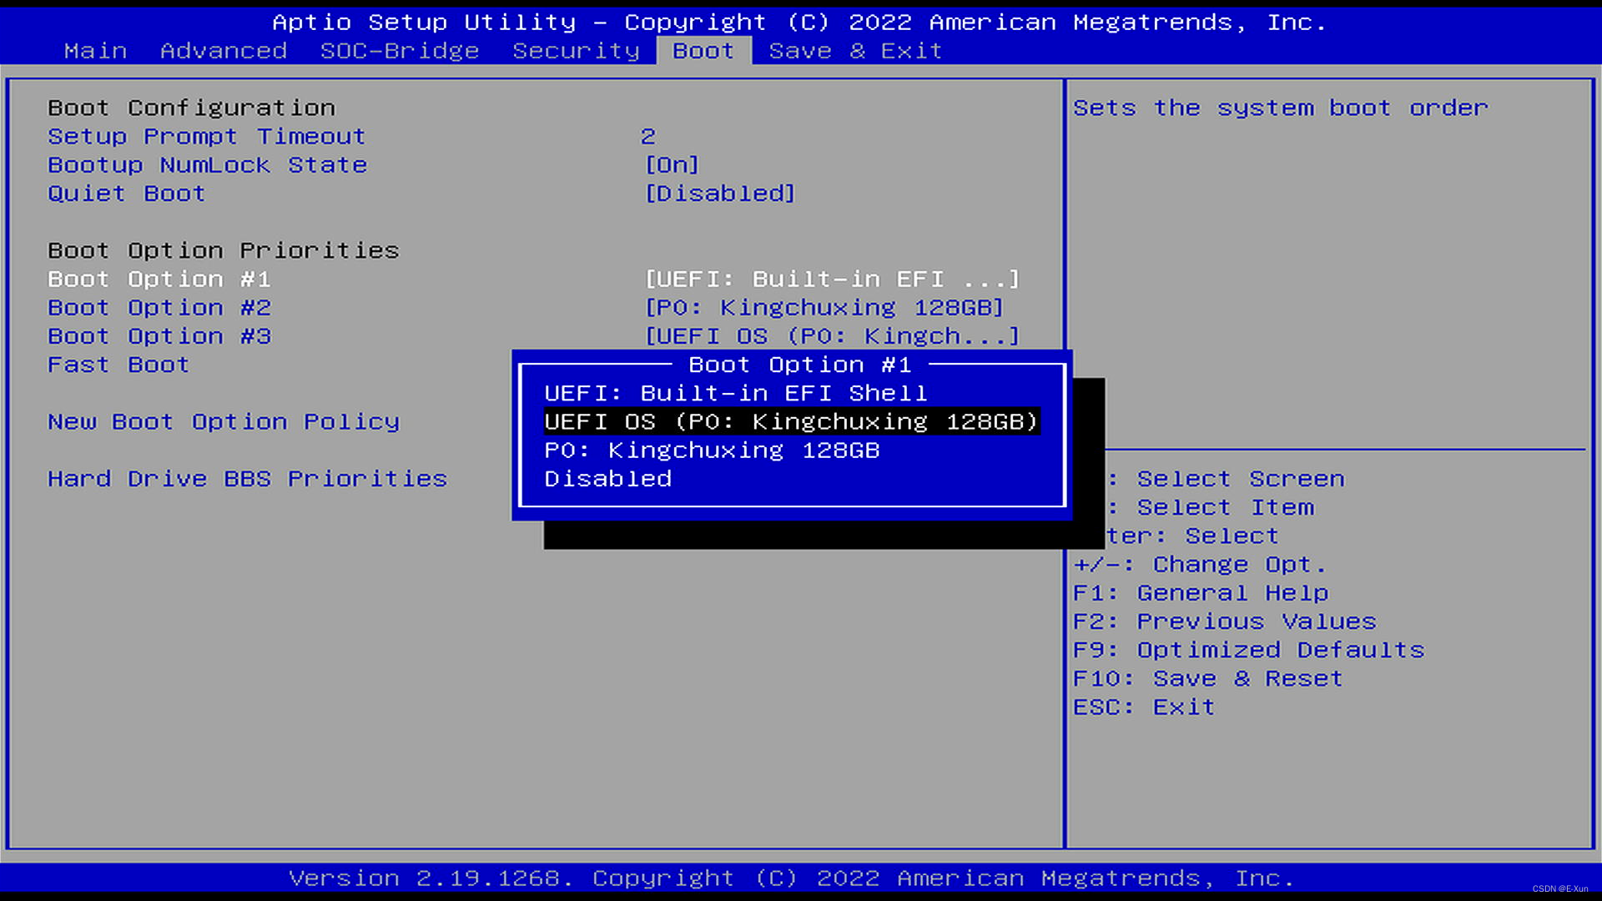Screen dimensions: 1602x901
Task: Select UEFI OS (PO: Kingchuxing 128GB)
Action: coord(790,421)
